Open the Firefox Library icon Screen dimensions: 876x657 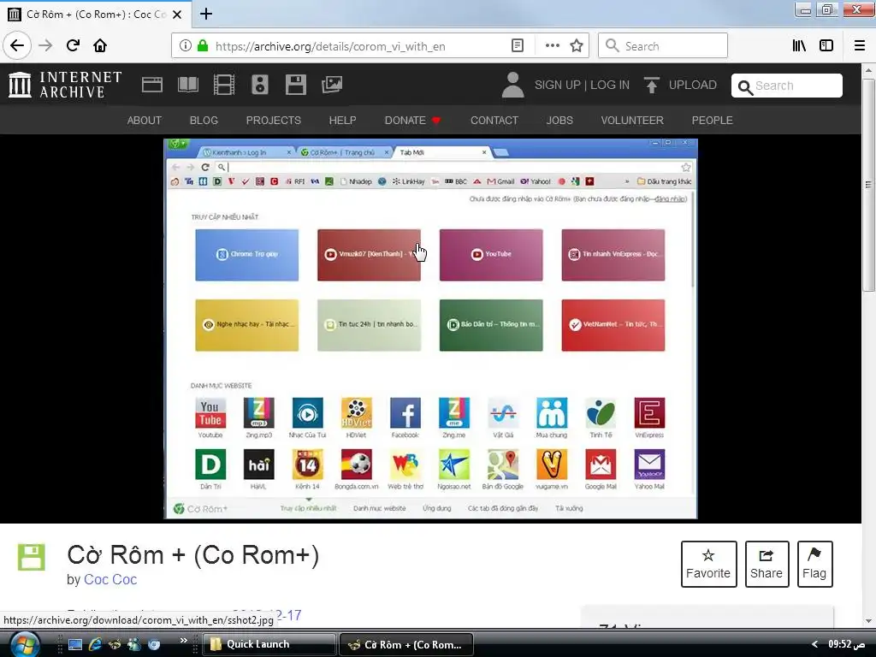tap(799, 46)
